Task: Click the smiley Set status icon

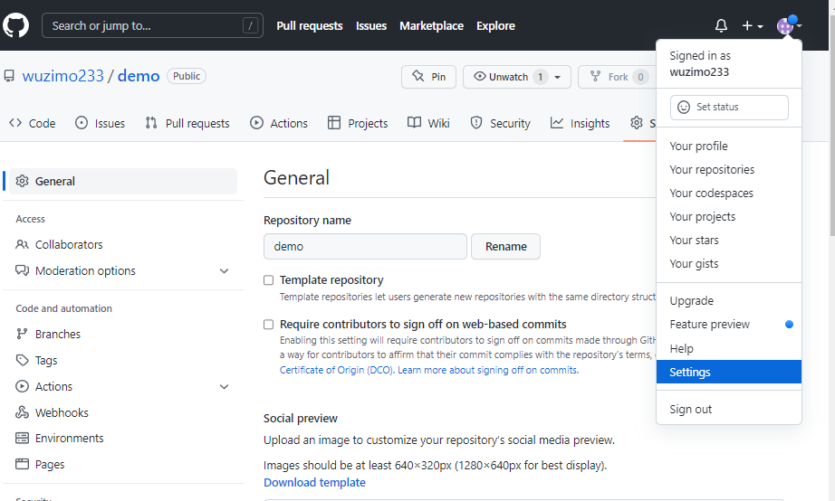Action: (x=684, y=107)
